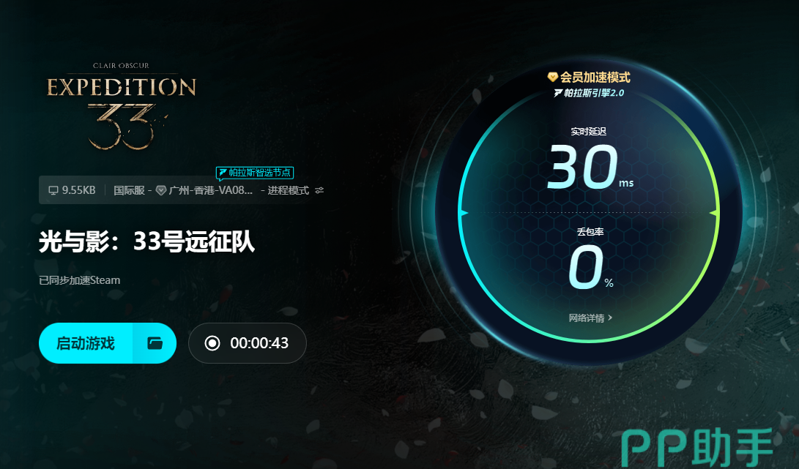The width and height of the screenshot is (799, 469).
Task: Open the game folder icon beside 启动游戏
Action: [155, 343]
